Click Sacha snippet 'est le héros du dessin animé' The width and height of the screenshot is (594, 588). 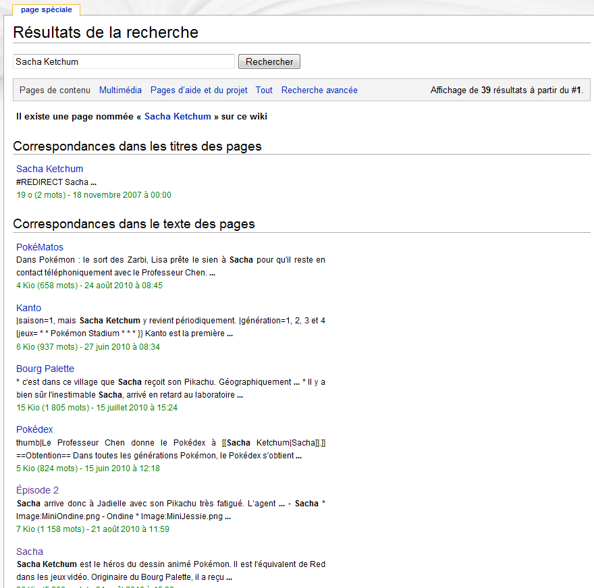click(x=171, y=570)
